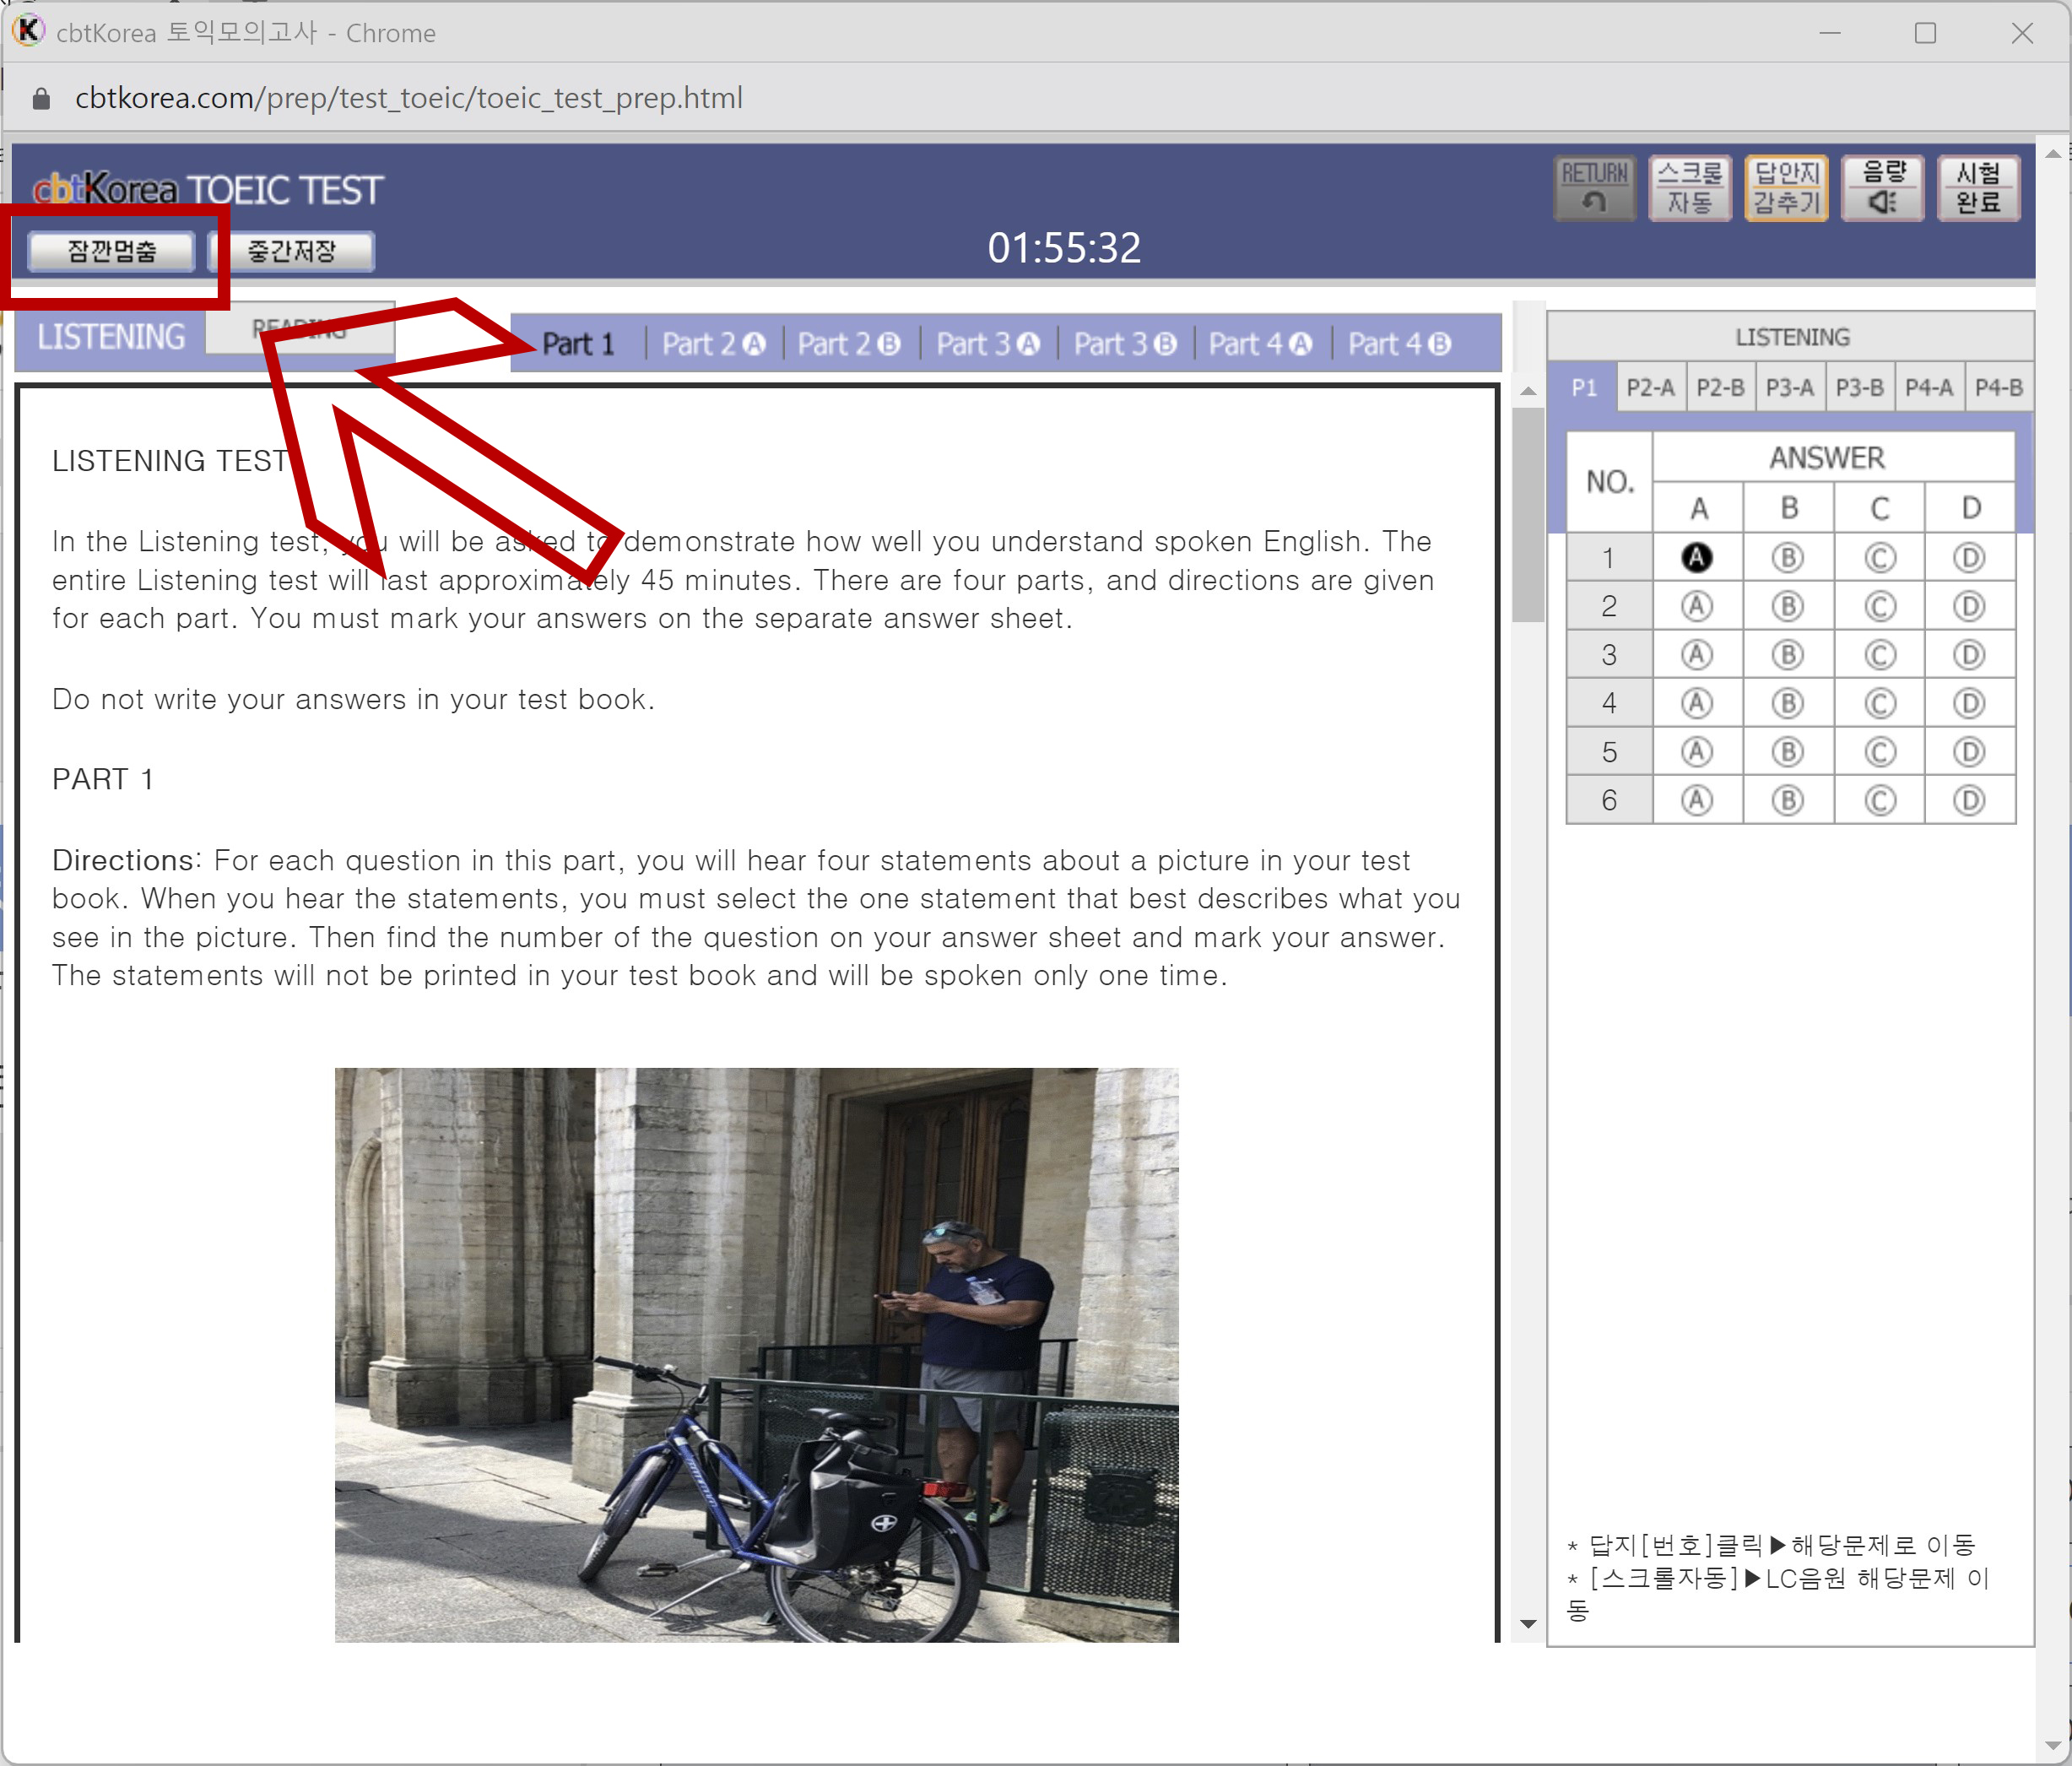The image size is (2072, 1766).
Task: Select the P3-B answer sheet tab
Action: click(1860, 388)
